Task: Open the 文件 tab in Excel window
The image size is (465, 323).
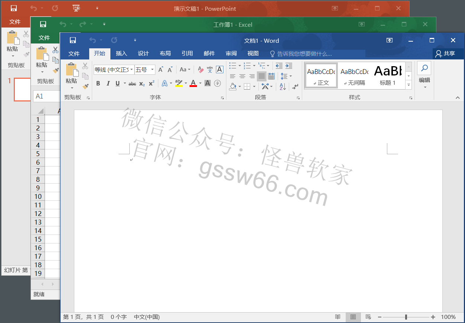Action: point(44,38)
